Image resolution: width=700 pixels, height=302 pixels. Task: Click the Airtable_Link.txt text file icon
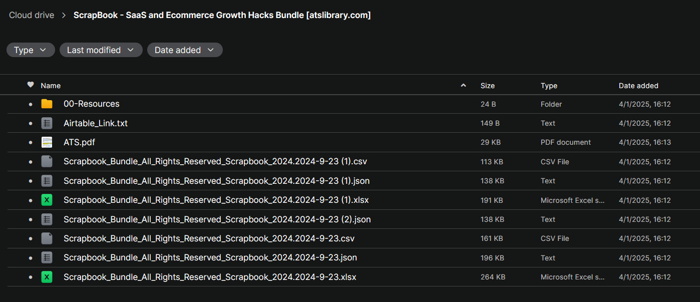coord(47,123)
